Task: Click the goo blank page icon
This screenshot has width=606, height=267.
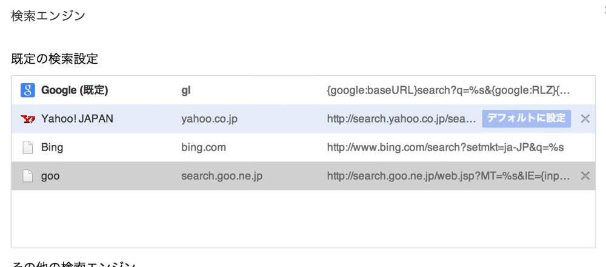Action: pos(27,176)
